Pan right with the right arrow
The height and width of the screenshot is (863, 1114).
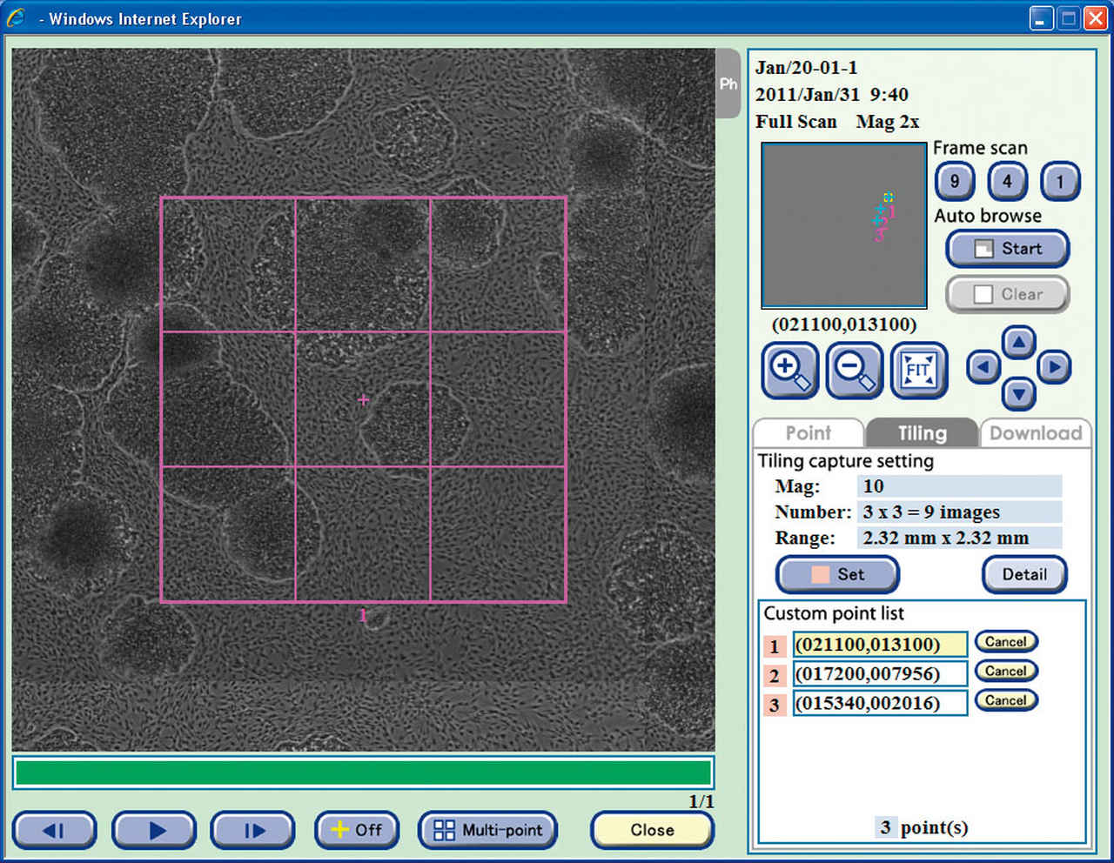tap(1054, 368)
